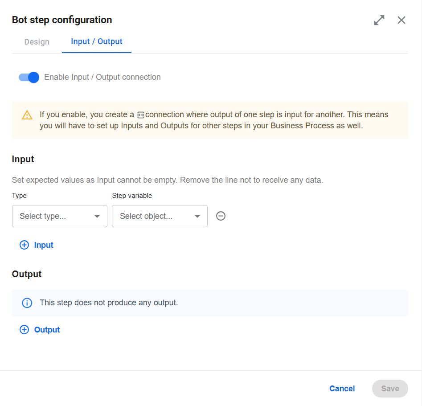Click the arrow of the Type combo box

click(97, 216)
